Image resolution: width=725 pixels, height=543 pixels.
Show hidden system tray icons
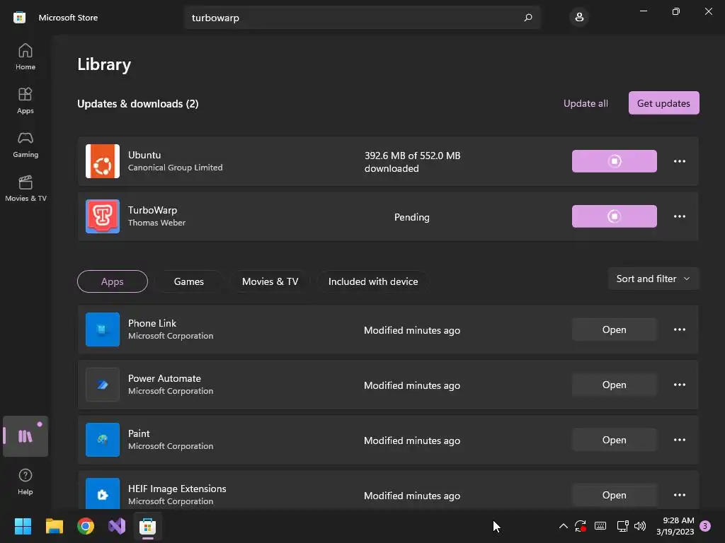pyautogui.click(x=563, y=526)
